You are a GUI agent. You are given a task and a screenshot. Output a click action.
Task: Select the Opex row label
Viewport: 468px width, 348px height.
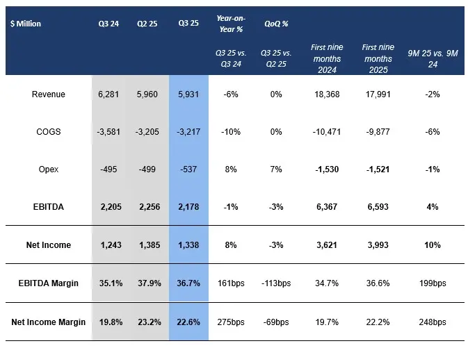click(x=49, y=169)
